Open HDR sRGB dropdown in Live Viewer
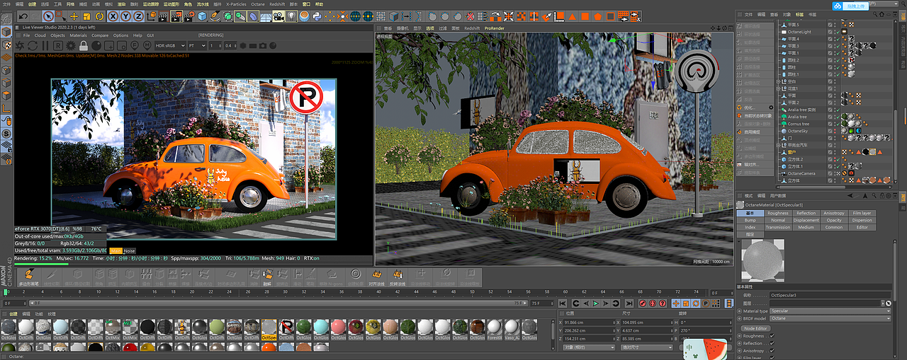This screenshot has width=907, height=360. (x=170, y=45)
